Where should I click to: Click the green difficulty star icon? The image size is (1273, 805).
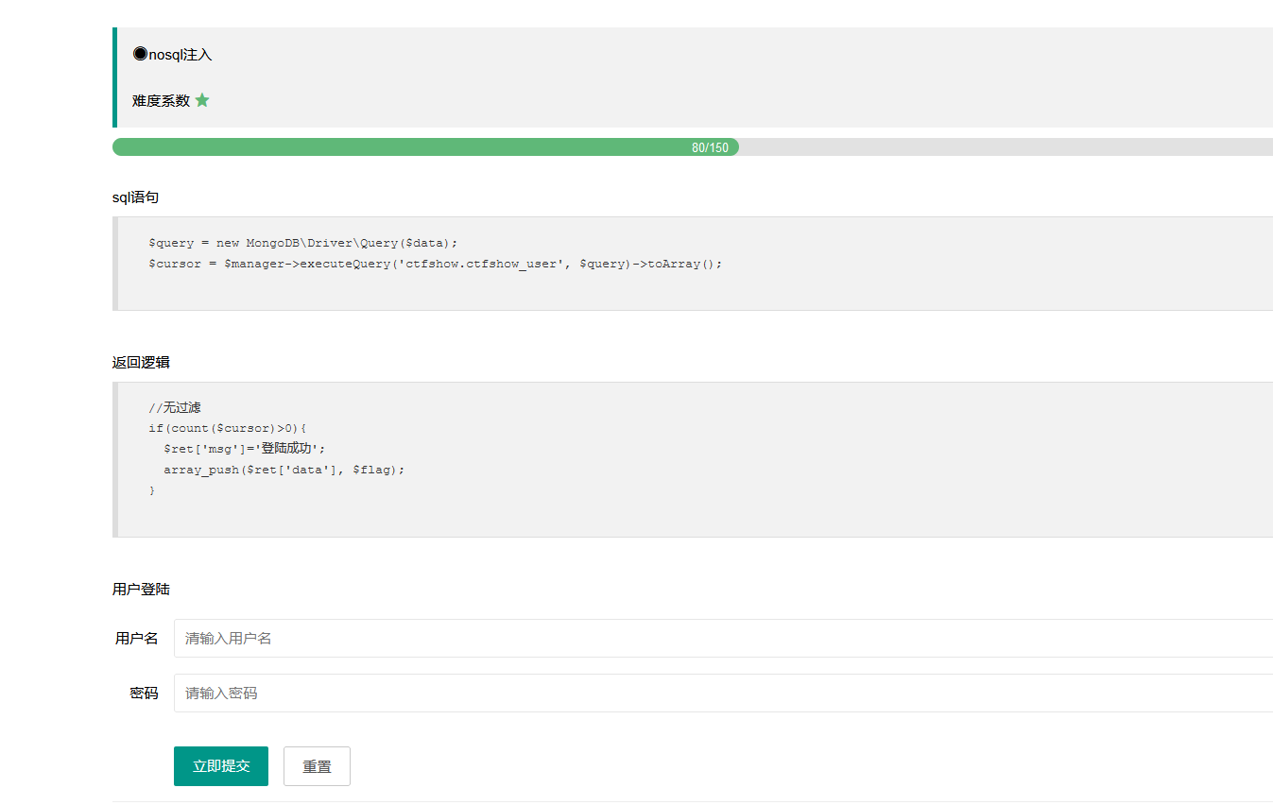[x=202, y=100]
